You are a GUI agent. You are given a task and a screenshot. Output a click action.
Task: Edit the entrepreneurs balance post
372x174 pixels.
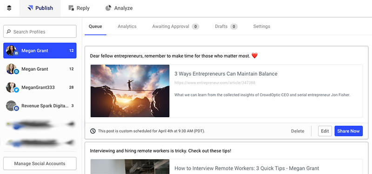[325, 131]
